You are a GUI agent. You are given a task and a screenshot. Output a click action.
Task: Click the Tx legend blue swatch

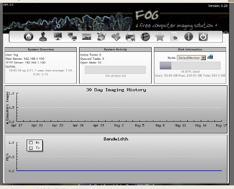(x=31, y=148)
